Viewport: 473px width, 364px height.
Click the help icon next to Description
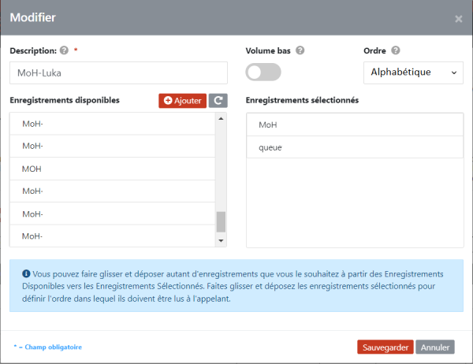point(64,50)
